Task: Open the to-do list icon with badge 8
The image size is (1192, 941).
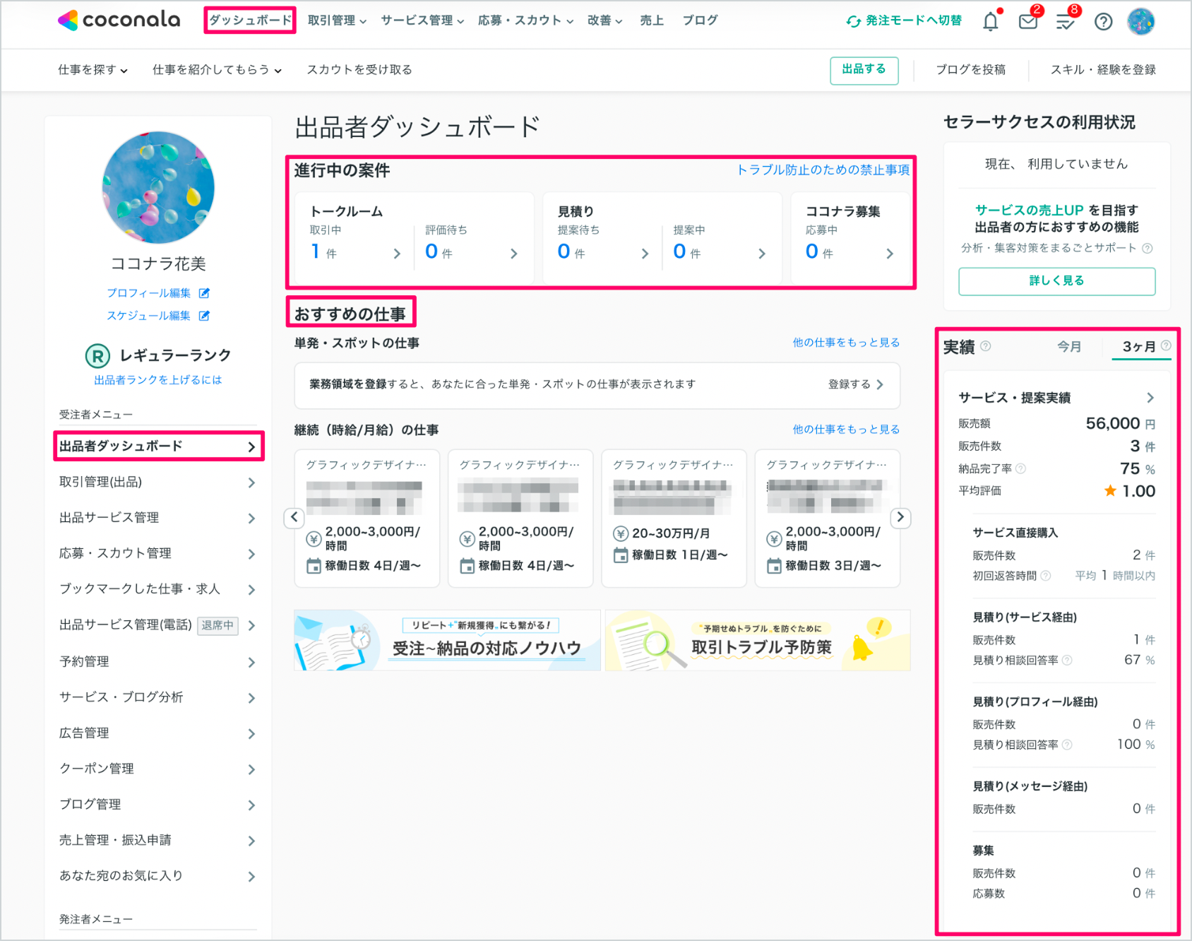Action: [1066, 22]
